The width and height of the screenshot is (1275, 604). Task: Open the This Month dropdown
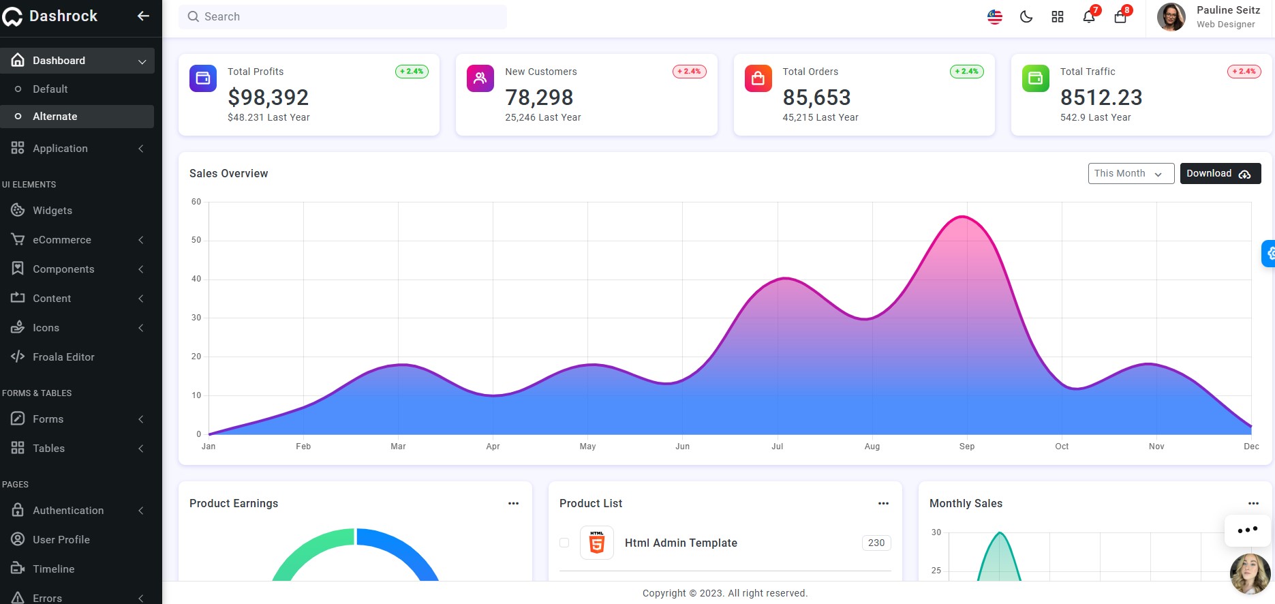point(1131,173)
